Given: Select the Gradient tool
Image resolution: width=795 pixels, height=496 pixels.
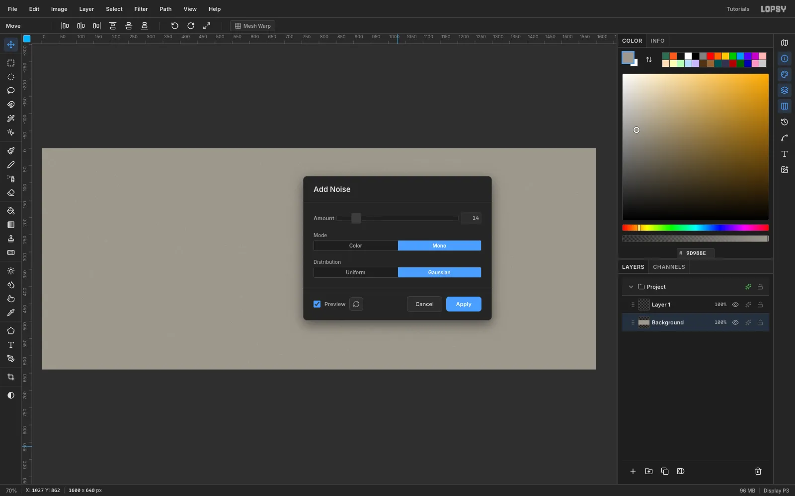Looking at the screenshot, I should click(x=11, y=225).
